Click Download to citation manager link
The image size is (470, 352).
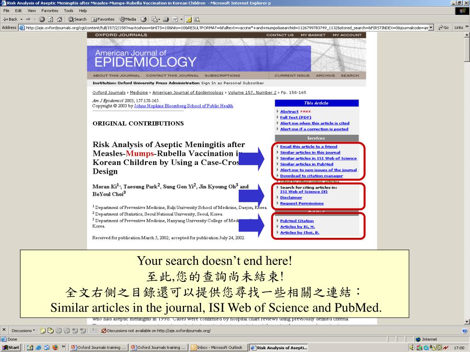click(x=312, y=176)
